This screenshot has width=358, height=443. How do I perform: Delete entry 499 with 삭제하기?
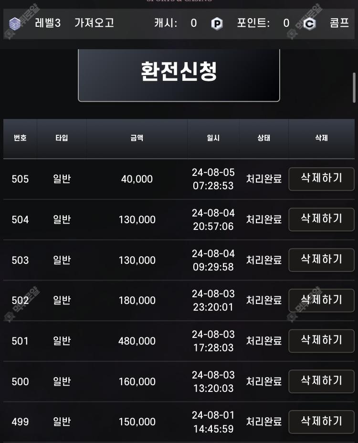click(321, 422)
